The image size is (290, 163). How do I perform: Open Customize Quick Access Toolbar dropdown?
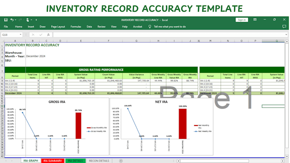(x=36, y=20)
